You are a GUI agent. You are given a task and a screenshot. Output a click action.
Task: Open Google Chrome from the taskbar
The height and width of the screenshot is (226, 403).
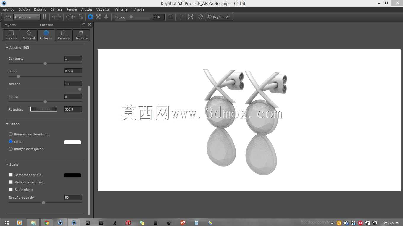(x=47, y=222)
